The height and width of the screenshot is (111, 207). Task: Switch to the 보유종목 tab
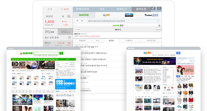click(x=65, y=32)
